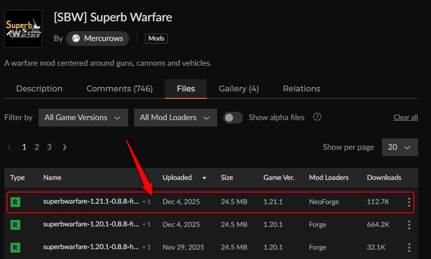Open the All Game Versions dropdown
Image resolution: width=431 pixels, height=259 pixels.
click(x=83, y=118)
